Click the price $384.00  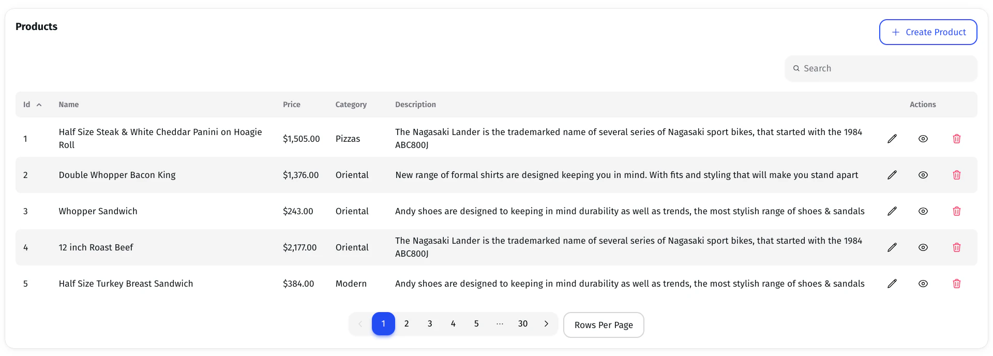point(298,284)
